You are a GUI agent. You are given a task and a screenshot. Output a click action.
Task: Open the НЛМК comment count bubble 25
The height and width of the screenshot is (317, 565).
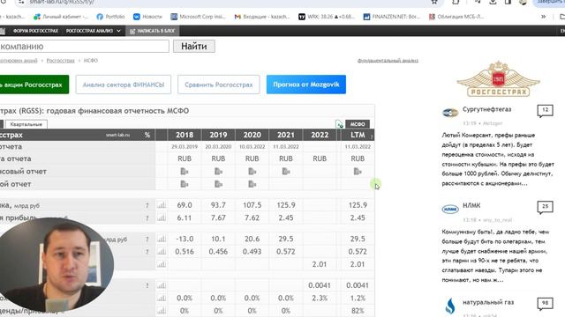point(545,207)
